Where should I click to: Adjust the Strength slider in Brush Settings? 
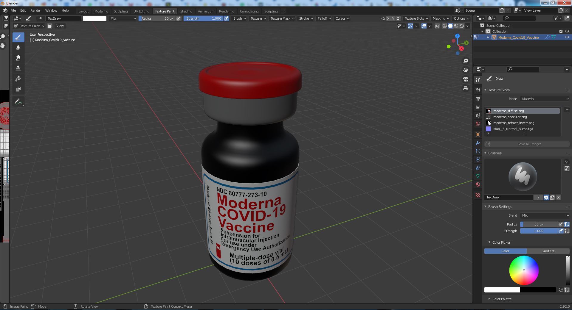[539, 231]
